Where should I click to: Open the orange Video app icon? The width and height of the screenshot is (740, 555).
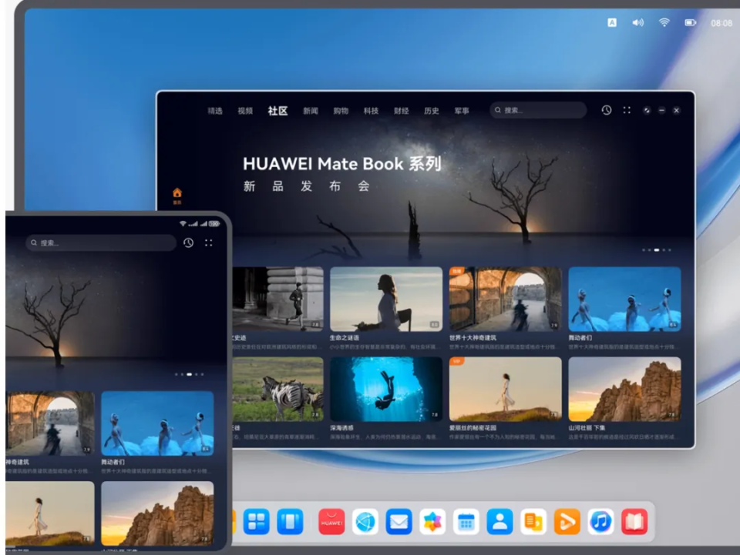(x=567, y=522)
